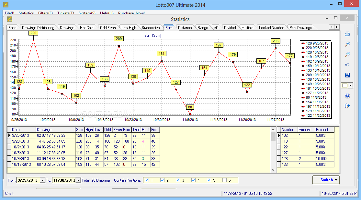The image size is (361, 200).
Task: Click the To date input field
Action: click(x=64, y=180)
